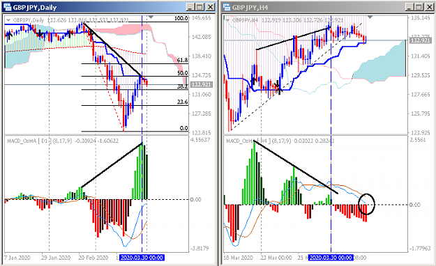Click the 2020.03.30 00:00 date label in H4 window
This screenshot has height=266, width=436.
pyautogui.click(x=331, y=258)
